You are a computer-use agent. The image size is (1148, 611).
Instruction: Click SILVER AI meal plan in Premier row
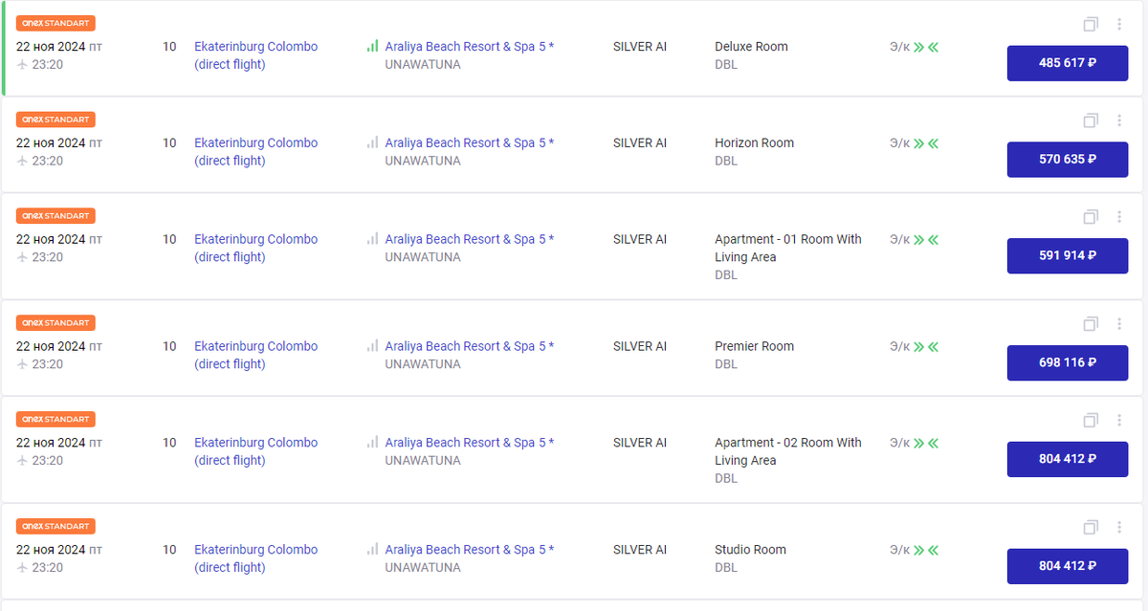[640, 346]
